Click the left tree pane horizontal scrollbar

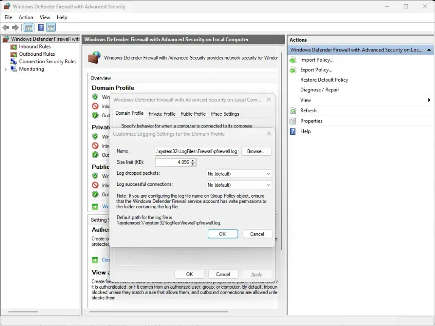(x=23, y=312)
